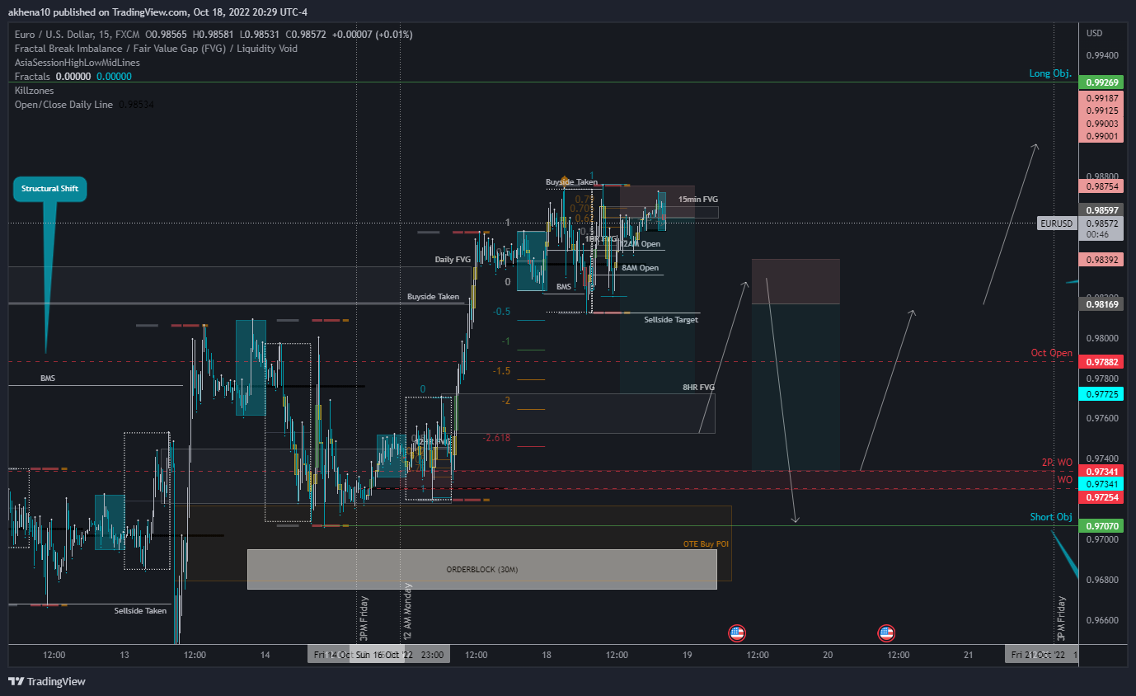The height and width of the screenshot is (696, 1136).
Task: Click the Sun 16 Oct '22 time axis label
Action: pos(383,655)
